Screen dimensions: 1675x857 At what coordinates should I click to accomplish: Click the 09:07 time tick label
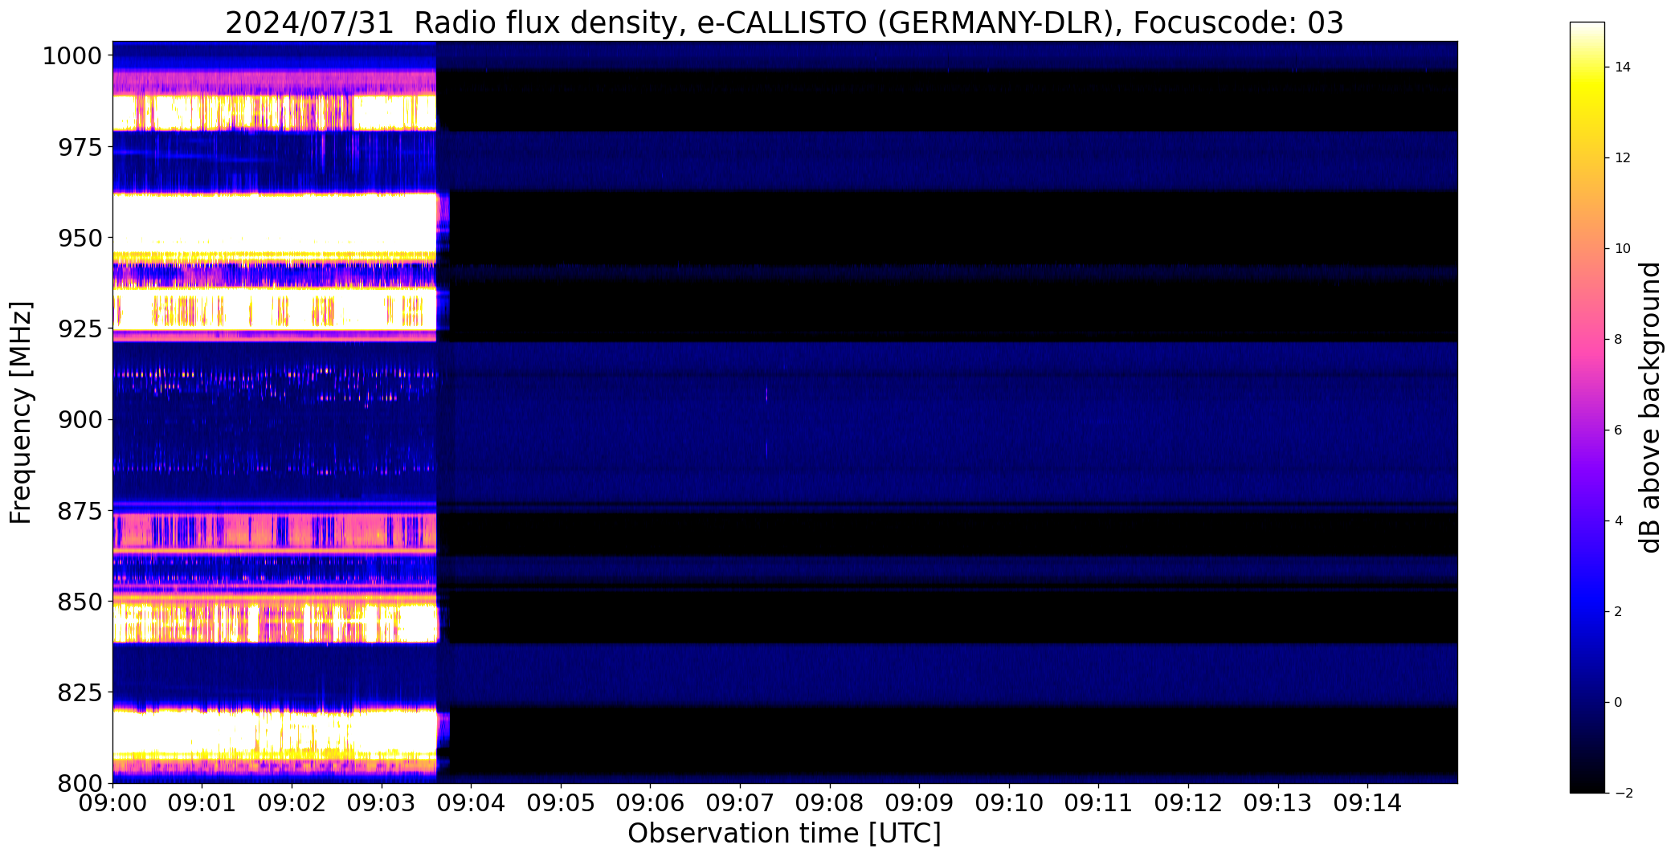[740, 802]
